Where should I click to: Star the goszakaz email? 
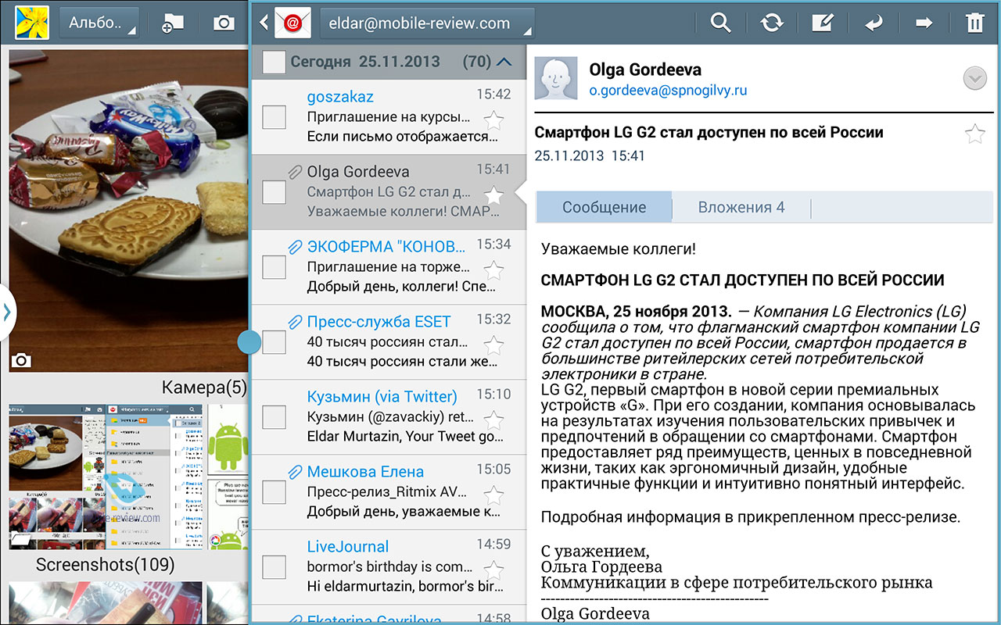pos(493,121)
